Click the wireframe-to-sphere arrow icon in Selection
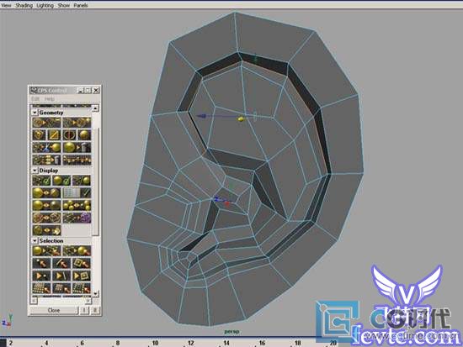Viewport: 463px width, 347px height. click(77, 251)
